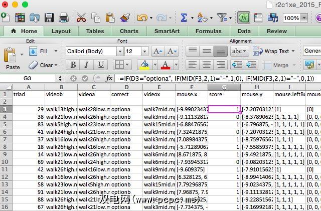Screen dimensions: 321x211
Task: Confirm formula entry with checkmark icon
Action: pyautogui.click(x=85, y=78)
